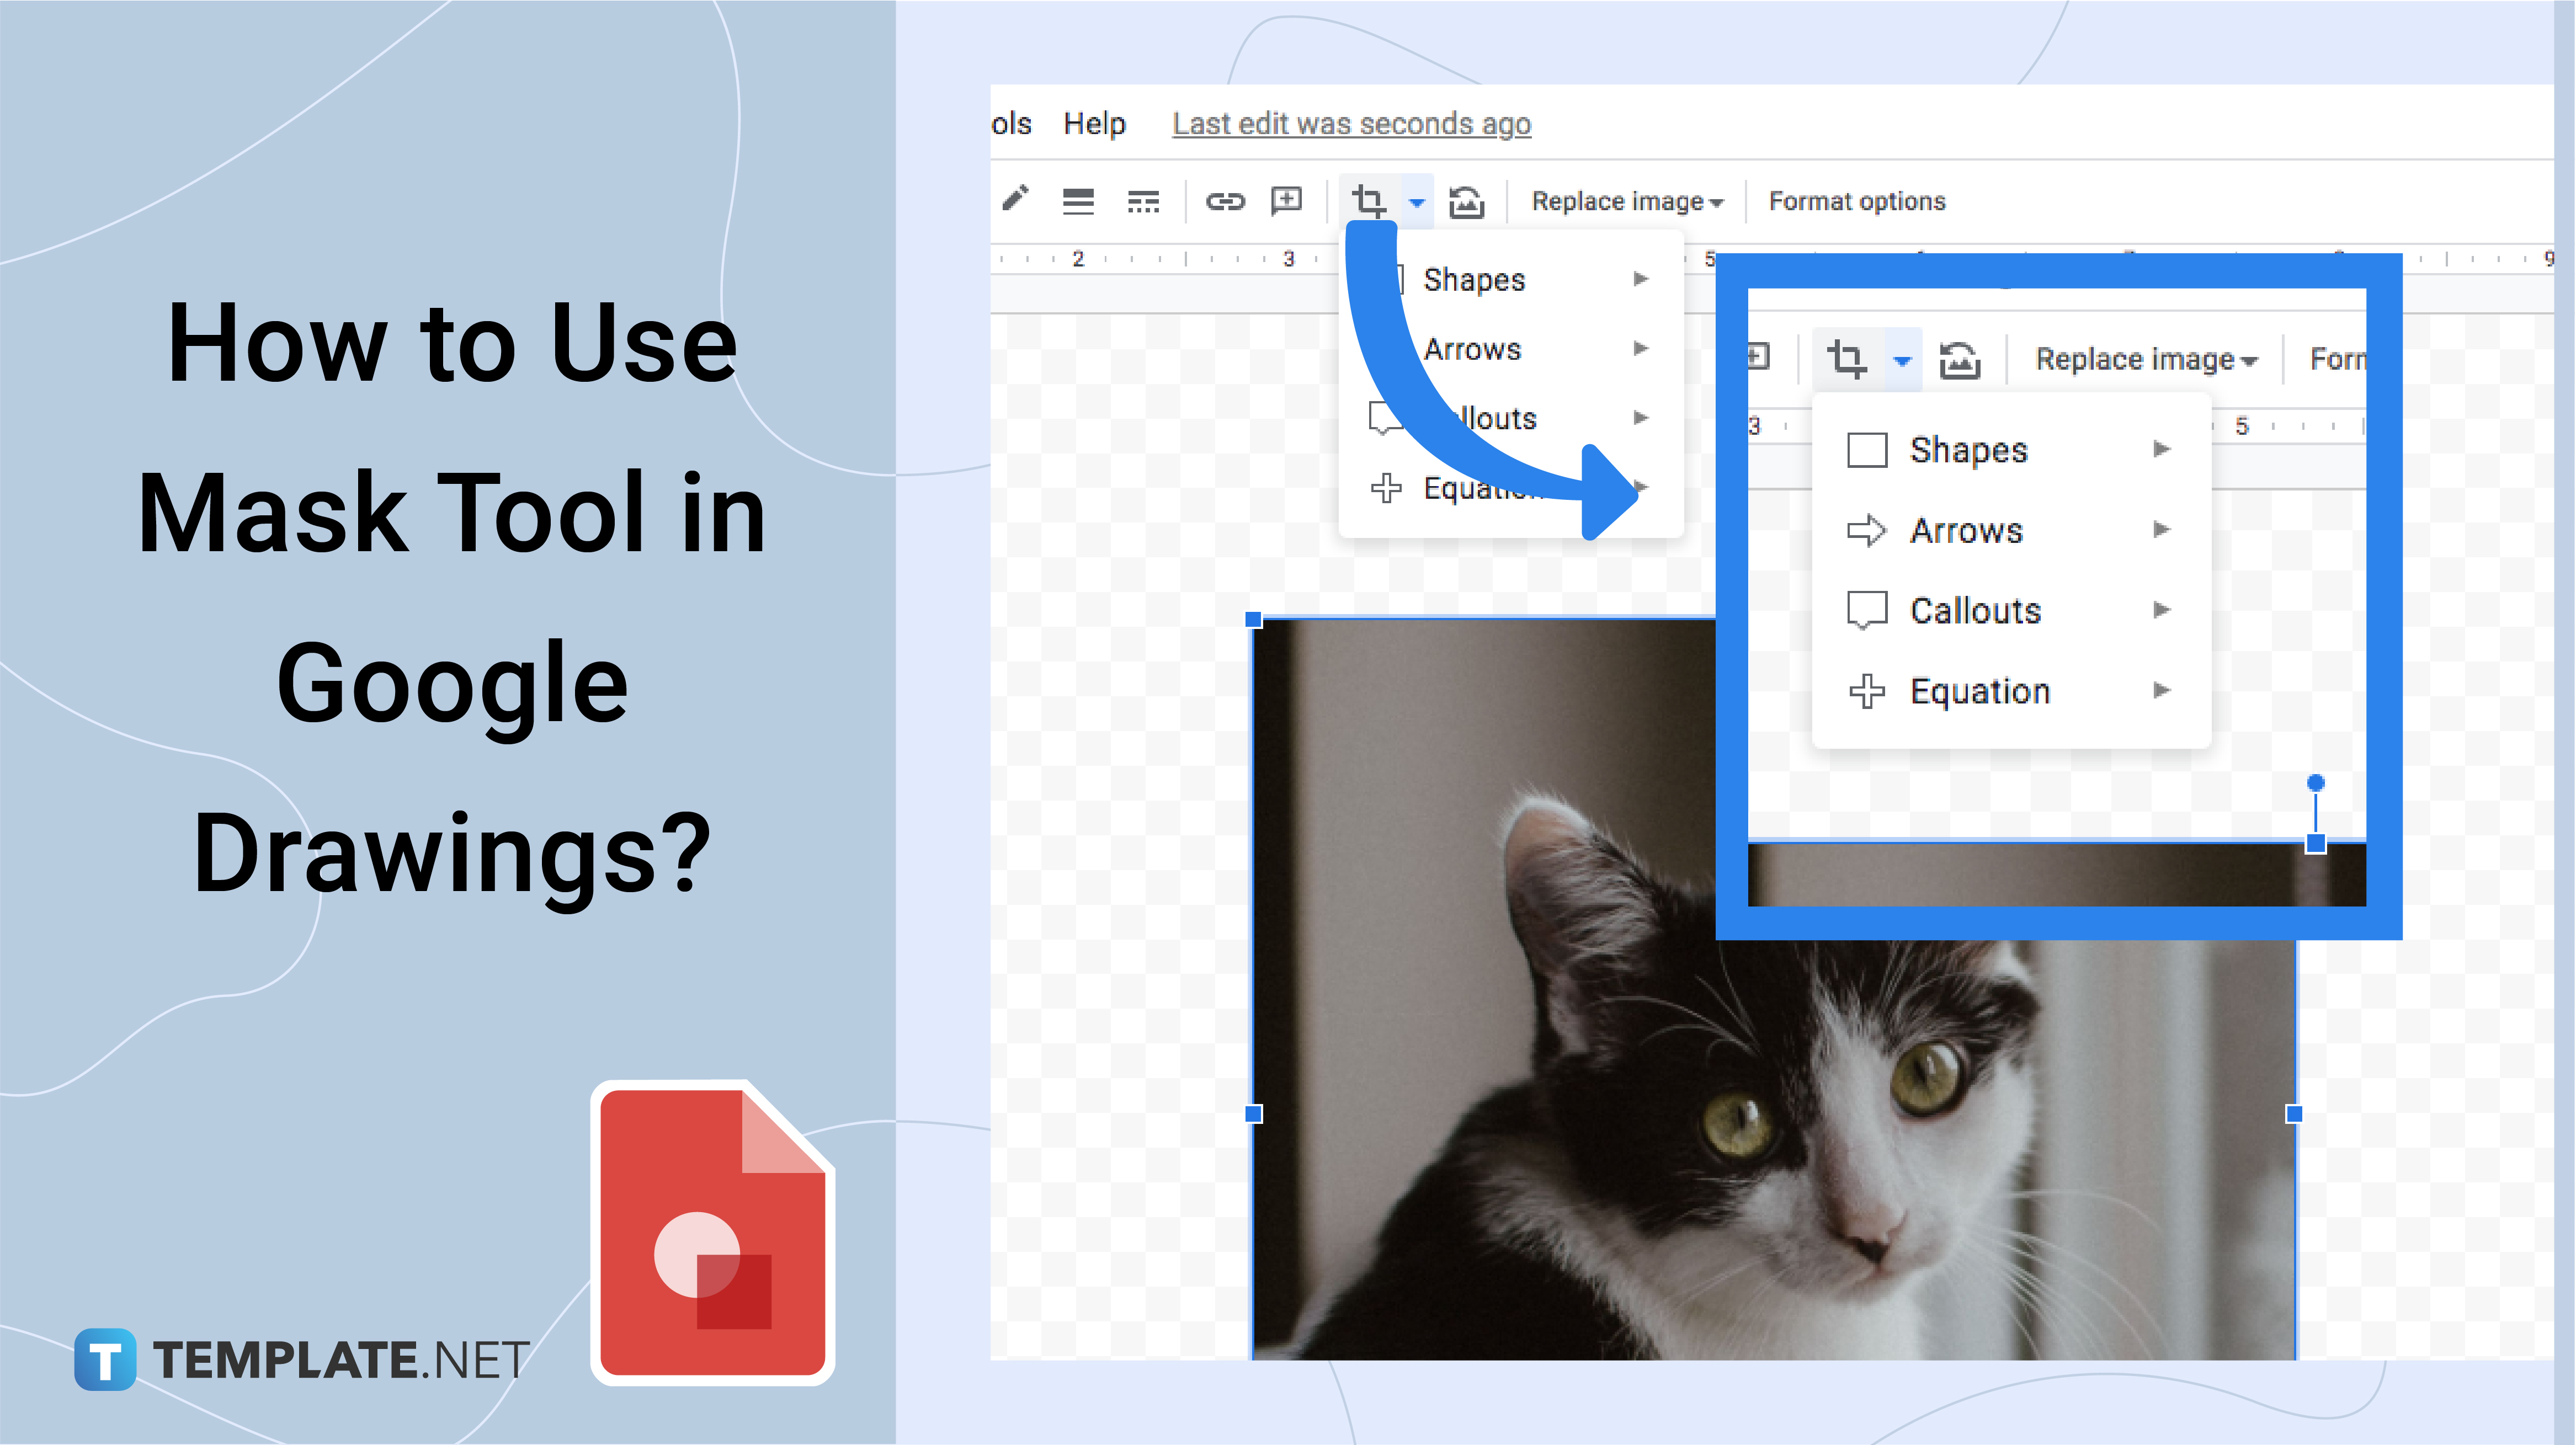
Task: Expand Arrows arrow in enlarged menu
Action: coord(2162,529)
